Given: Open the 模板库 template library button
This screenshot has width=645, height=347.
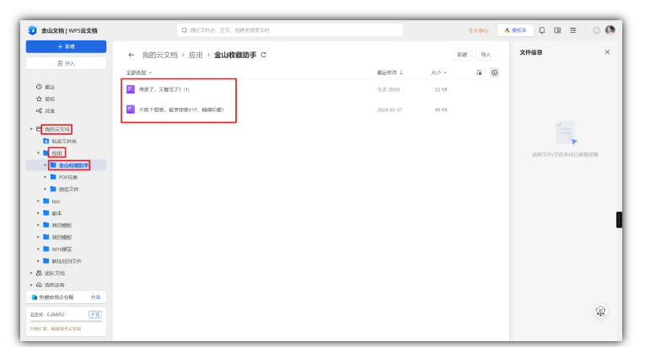Looking at the screenshot, I should coord(515,30).
